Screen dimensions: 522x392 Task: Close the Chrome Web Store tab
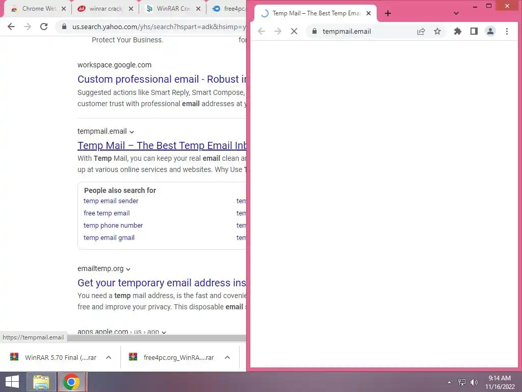click(x=64, y=9)
